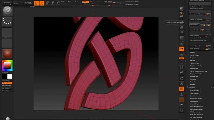This screenshot has height=120, width=214.
Task: Click the white secondary color swatch
Action: click(10, 76)
